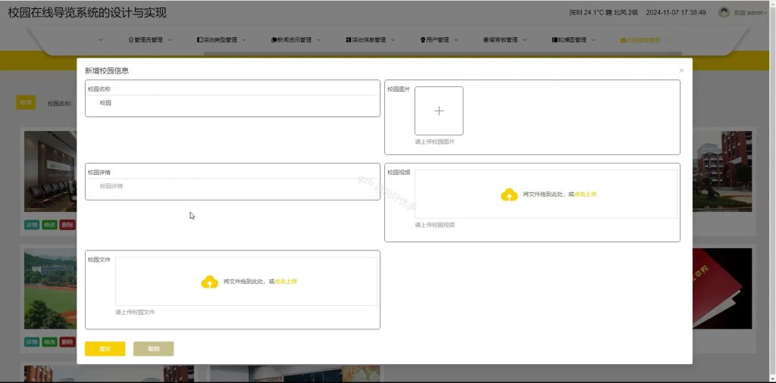This screenshot has width=776, height=383.
Task: Click the 校园视频 field label
Action: (399, 173)
